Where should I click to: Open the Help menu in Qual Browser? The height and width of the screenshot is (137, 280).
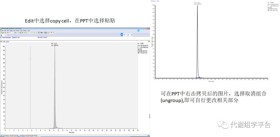[x=29, y=30]
